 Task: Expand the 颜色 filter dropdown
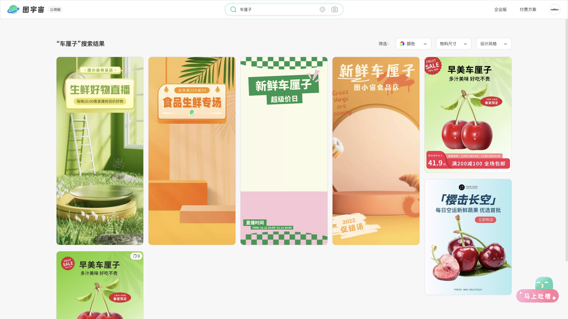coord(414,44)
